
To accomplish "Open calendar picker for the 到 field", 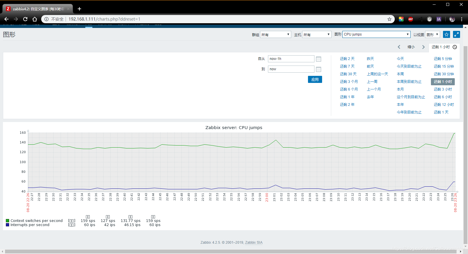I will pos(319,69).
